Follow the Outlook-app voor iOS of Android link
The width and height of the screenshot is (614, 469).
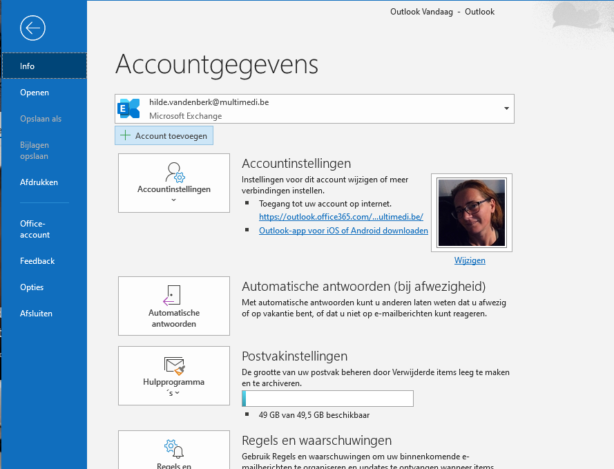pyautogui.click(x=343, y=231)
